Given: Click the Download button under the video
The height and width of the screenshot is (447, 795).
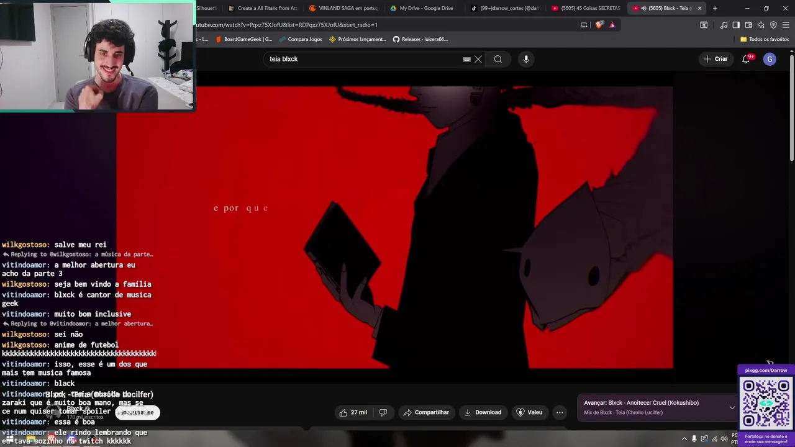Looking at the screenshot, I should tap(483, 412).
